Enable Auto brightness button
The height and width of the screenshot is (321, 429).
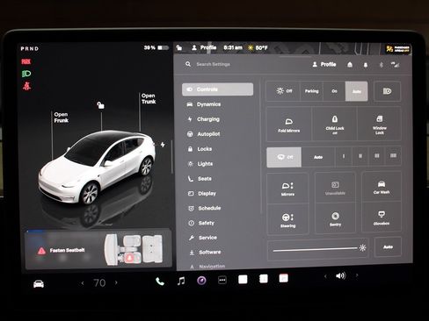coord(388,247)
